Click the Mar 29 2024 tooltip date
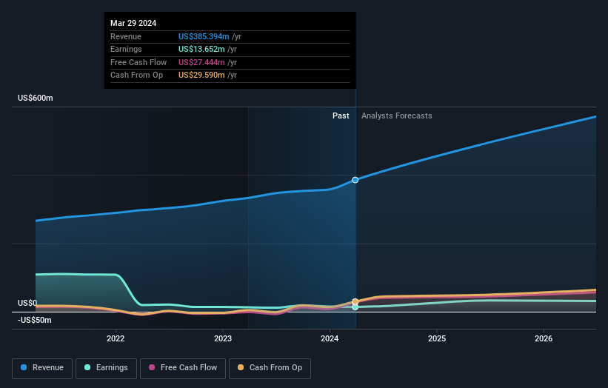Screen dimensions: 608x388 click(133, 23)
